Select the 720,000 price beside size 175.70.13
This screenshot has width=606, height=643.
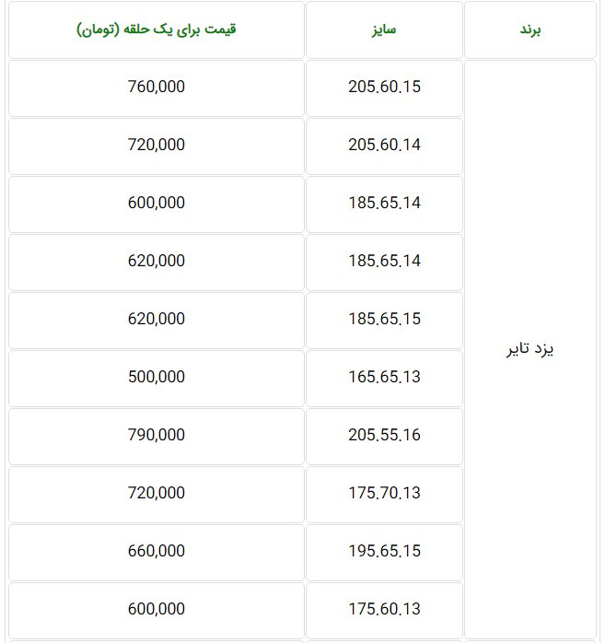pos(157,493)
